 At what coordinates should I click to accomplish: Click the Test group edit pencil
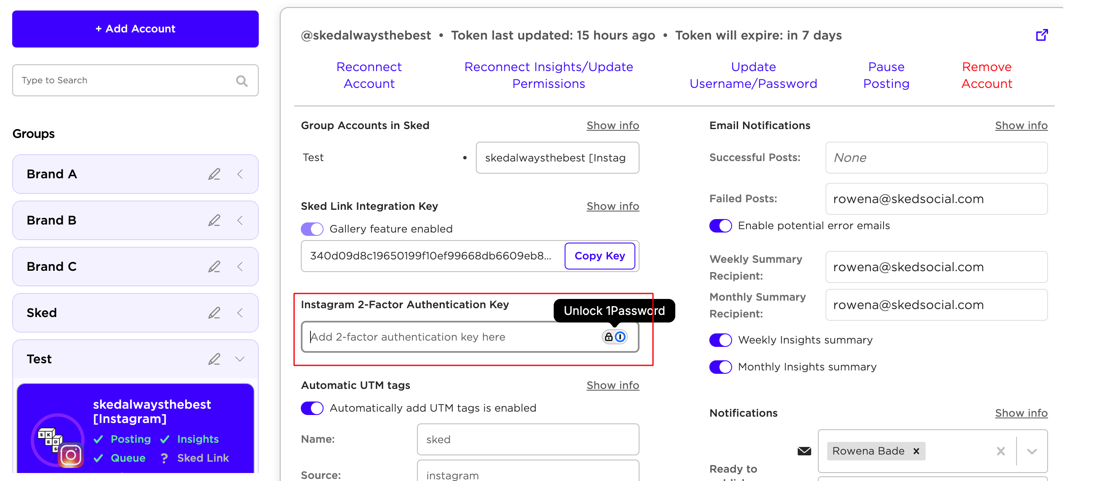214,359
